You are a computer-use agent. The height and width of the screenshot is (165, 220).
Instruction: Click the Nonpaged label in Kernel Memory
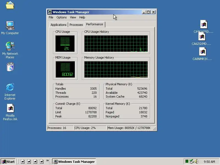112,116
